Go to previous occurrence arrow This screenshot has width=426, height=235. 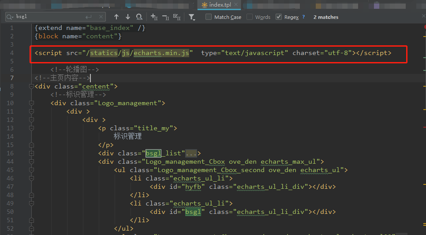point(116,17)
